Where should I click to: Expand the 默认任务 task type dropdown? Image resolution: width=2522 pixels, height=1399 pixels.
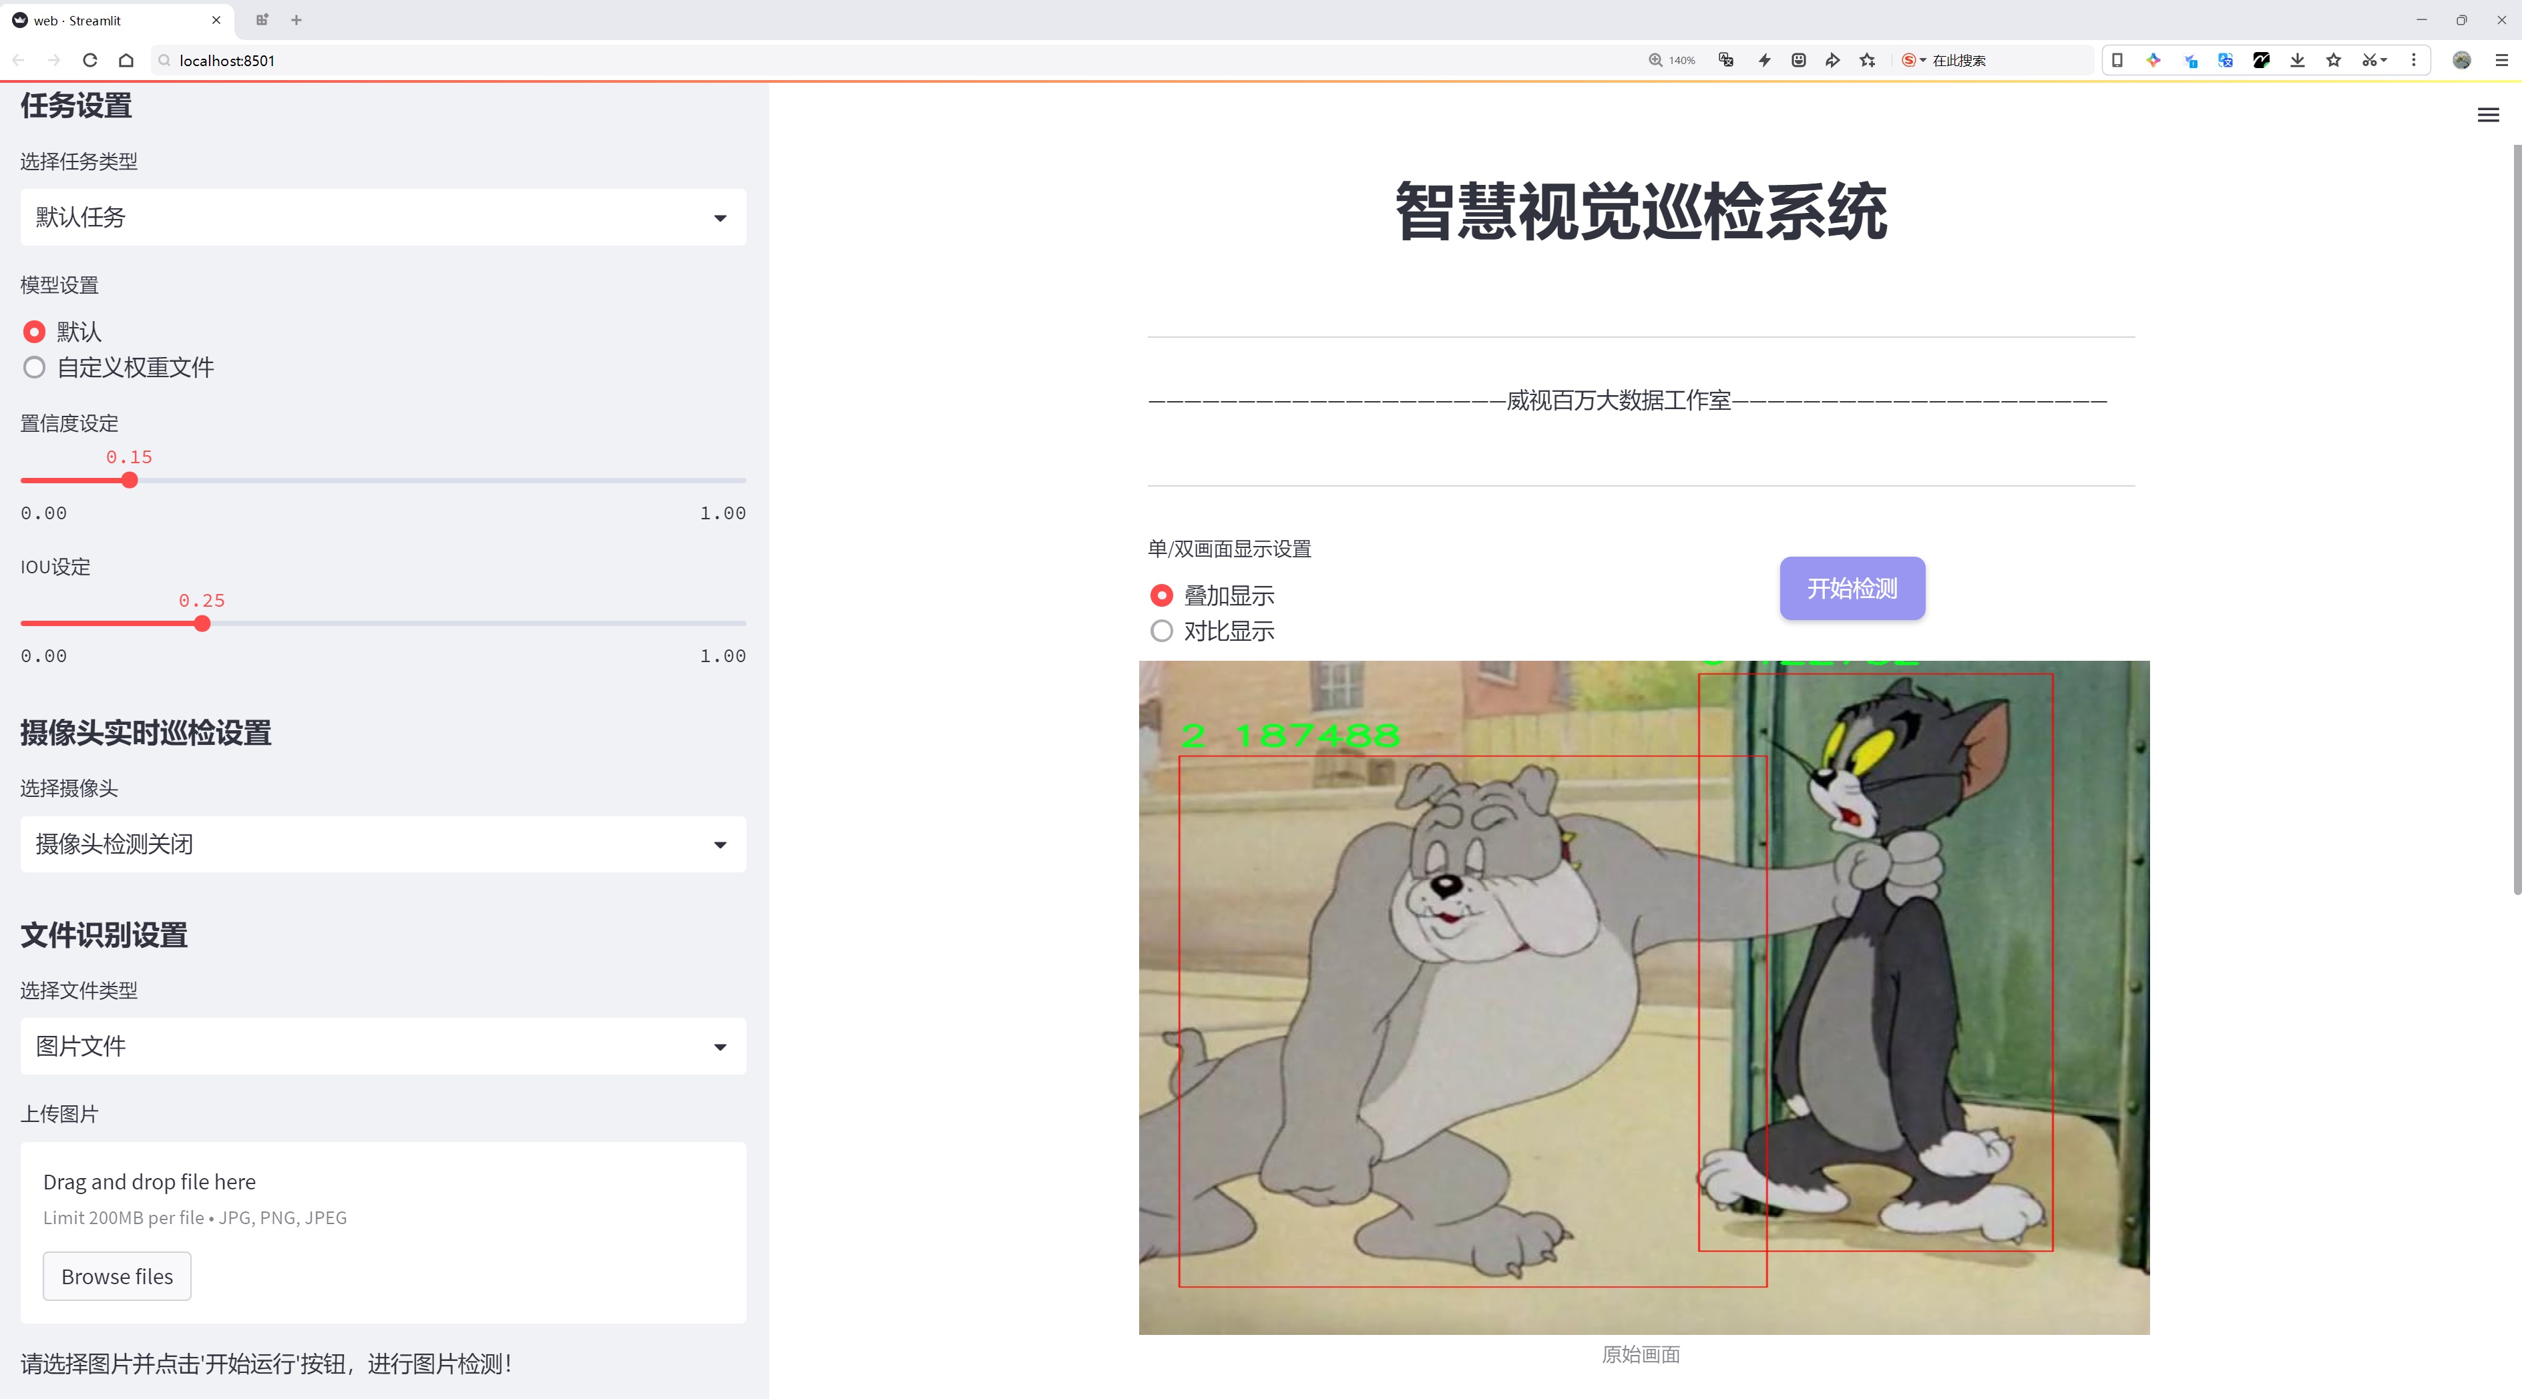[383, 217]
